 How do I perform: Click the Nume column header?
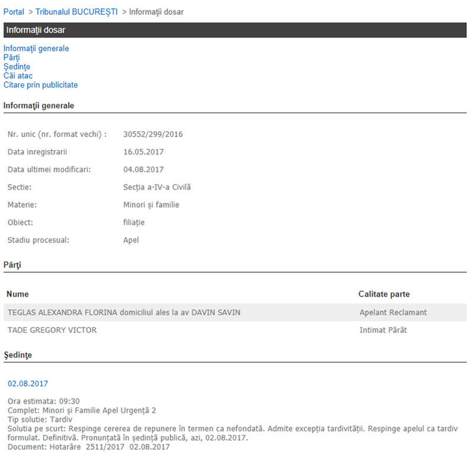(x=18, y=294)
